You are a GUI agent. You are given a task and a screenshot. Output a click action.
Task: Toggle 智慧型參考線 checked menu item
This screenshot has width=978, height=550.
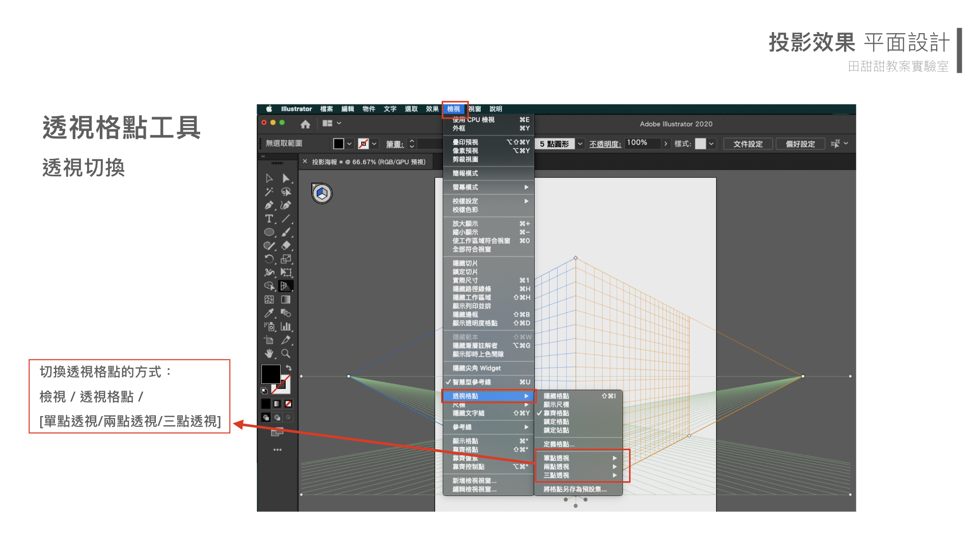tap(471, 382)
